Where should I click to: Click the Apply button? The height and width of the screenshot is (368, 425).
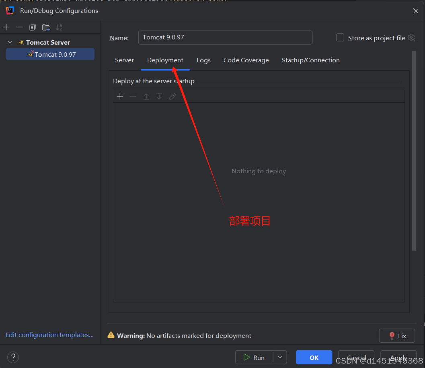398,358
